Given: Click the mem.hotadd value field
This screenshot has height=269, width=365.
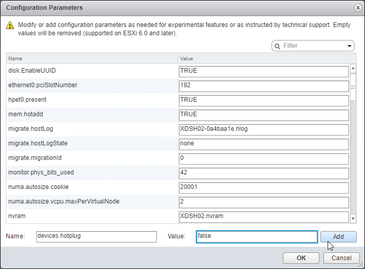Looking at the screenshot, I should coord(263,114).
